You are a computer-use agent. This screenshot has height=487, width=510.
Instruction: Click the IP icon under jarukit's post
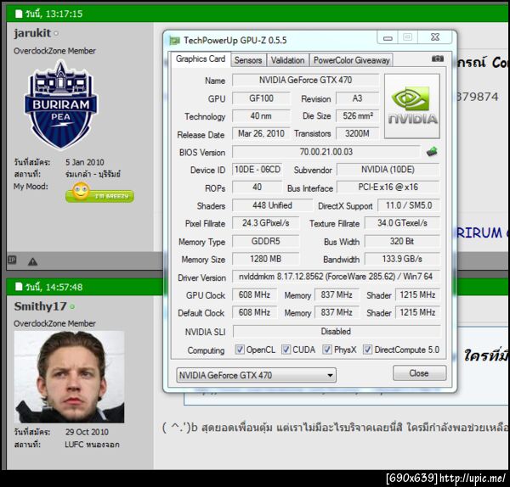coord(12,260)
